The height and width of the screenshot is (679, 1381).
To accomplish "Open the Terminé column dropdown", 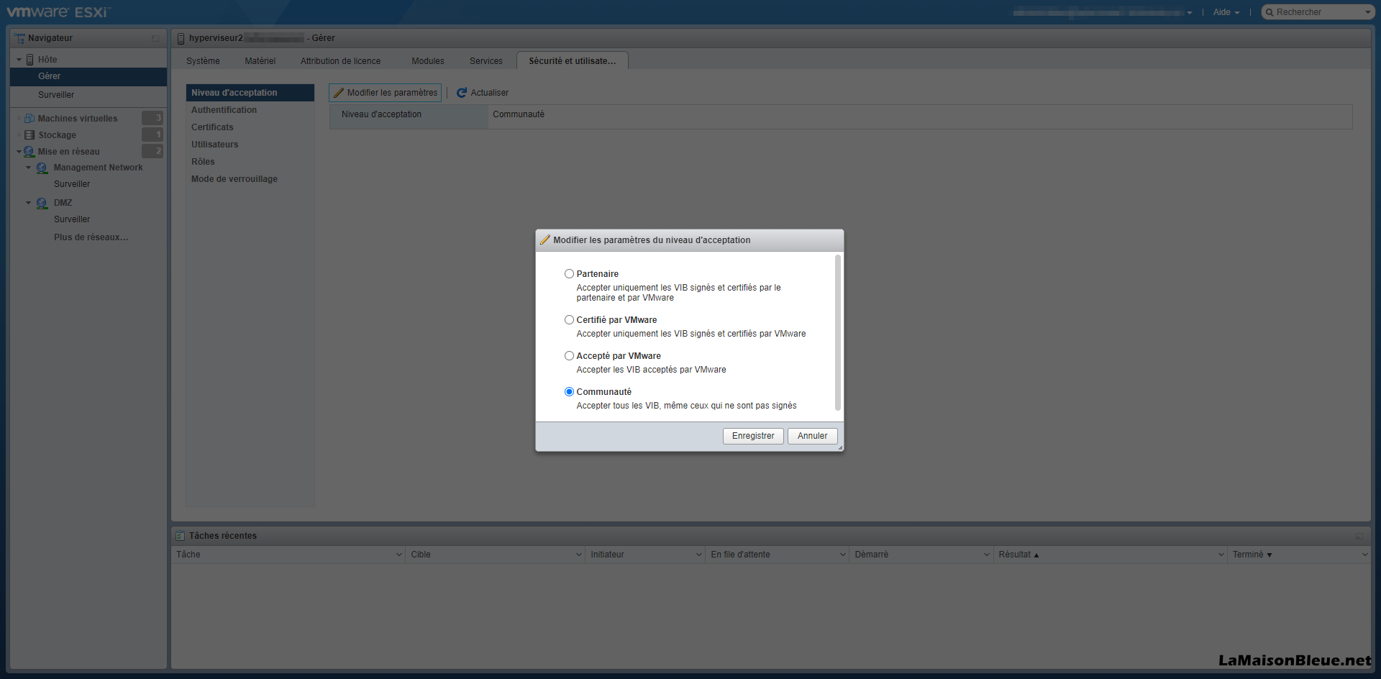I will tap(1364, 555).
